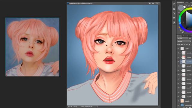The height and width of the screenshot is (108, 192).
Task: Open the Kind layer filter dropdown
Action: (x=182, y=38)
